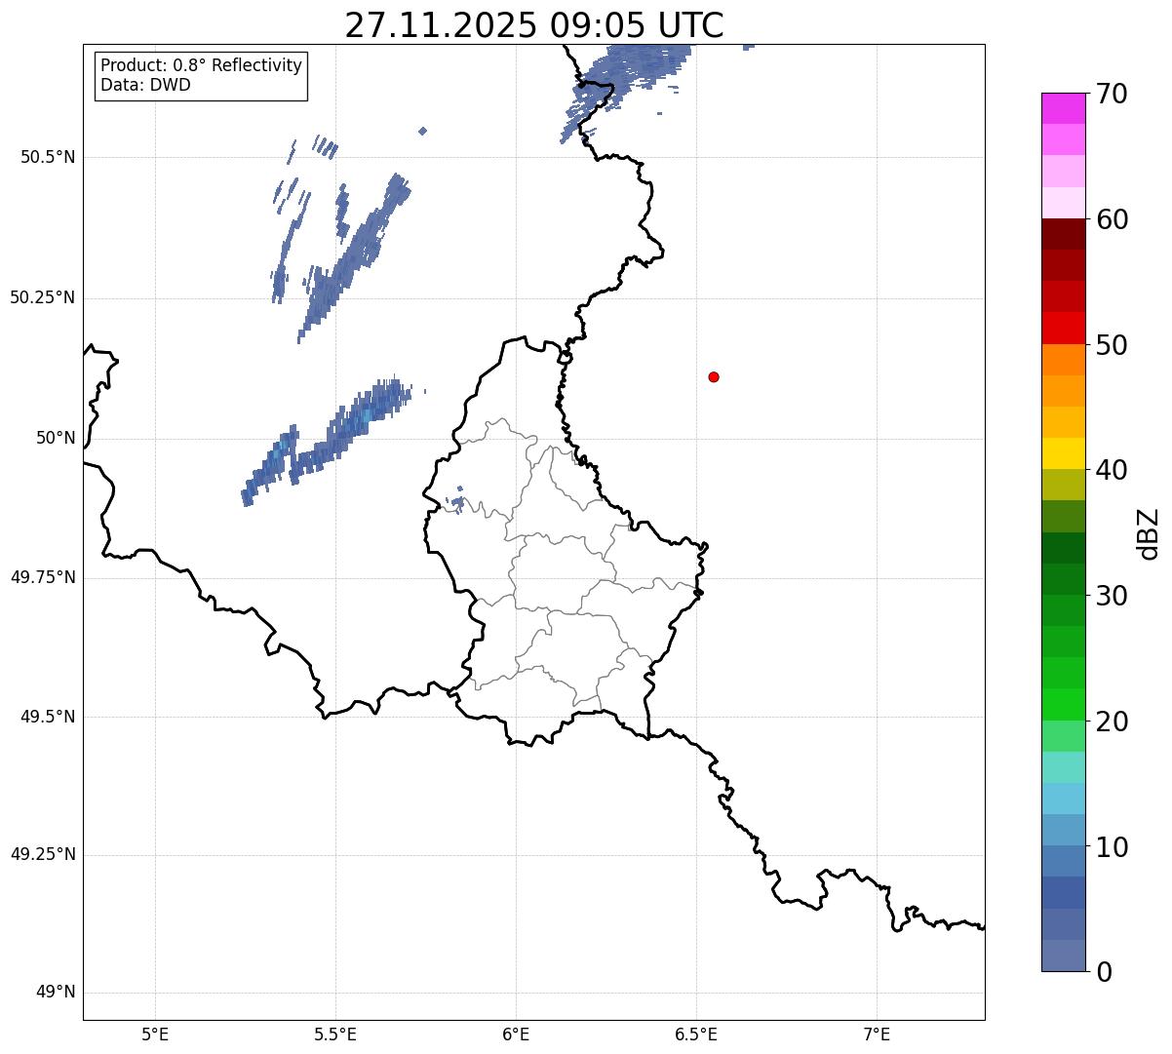Click the title '27.11.2025 09:05 UTC'
1172x1054 pixels.
pyautogui.click(x=534, y=24)
